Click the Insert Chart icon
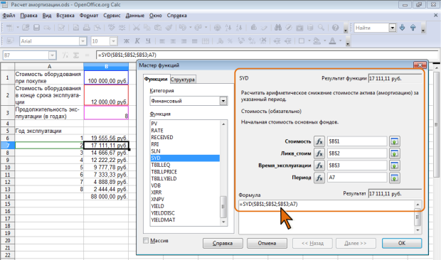This screenshot has height=260, width=441. (253, 28)
